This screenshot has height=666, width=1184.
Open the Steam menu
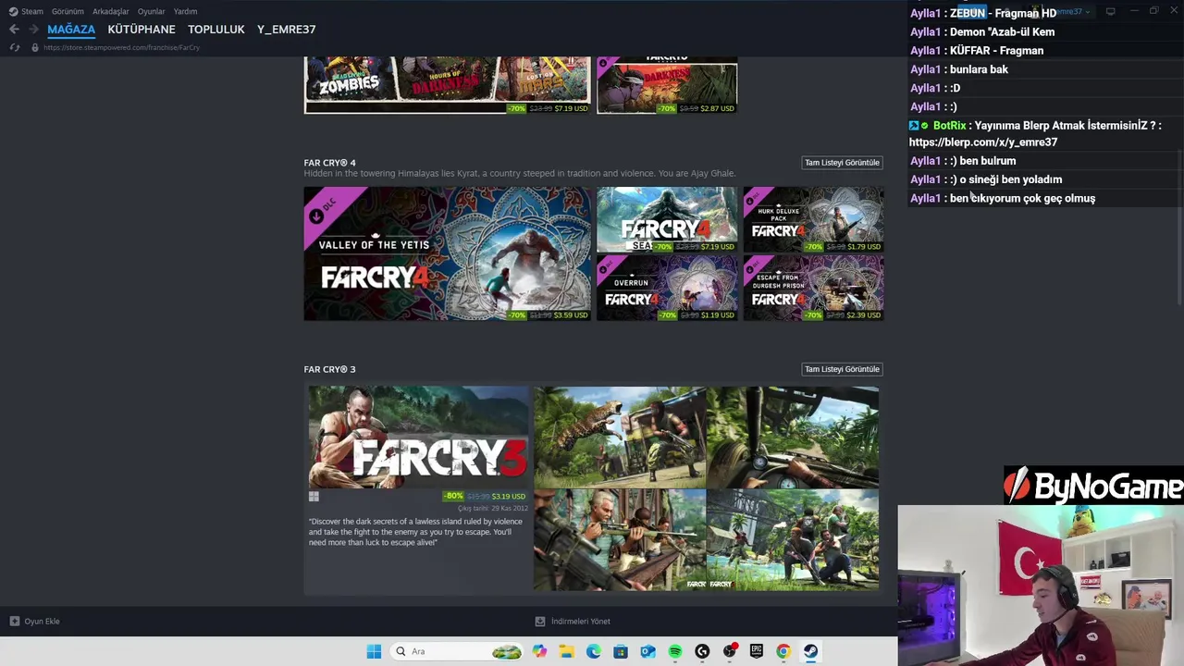32,11
